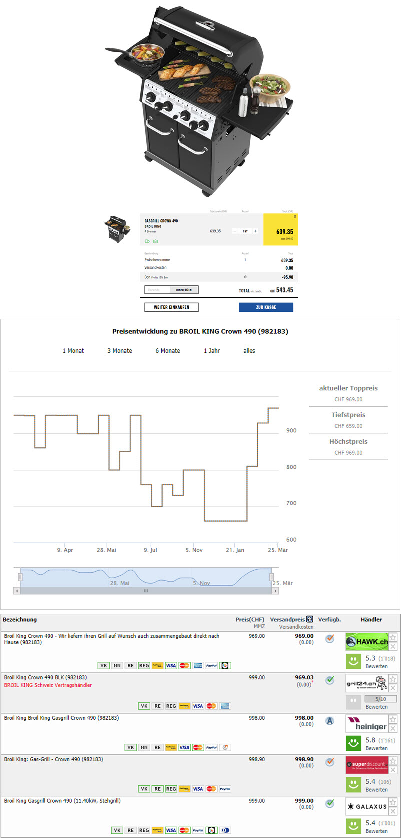Open the heiniger dealer logo

click(367, 724)
